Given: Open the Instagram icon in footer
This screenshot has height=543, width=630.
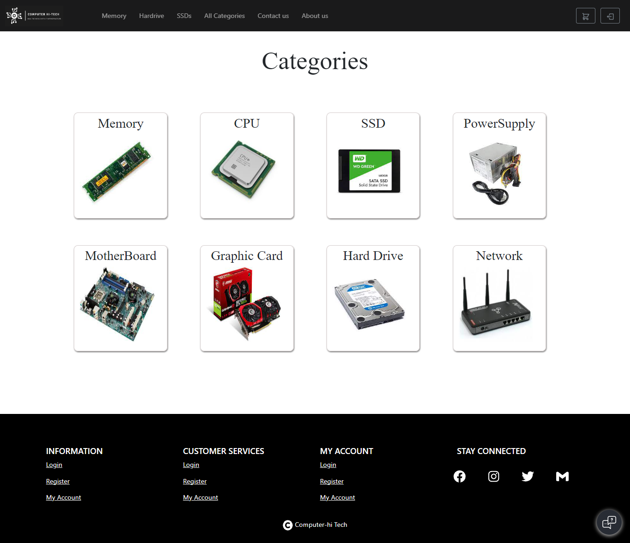Looking at the screenshot, I should point(493,476).
